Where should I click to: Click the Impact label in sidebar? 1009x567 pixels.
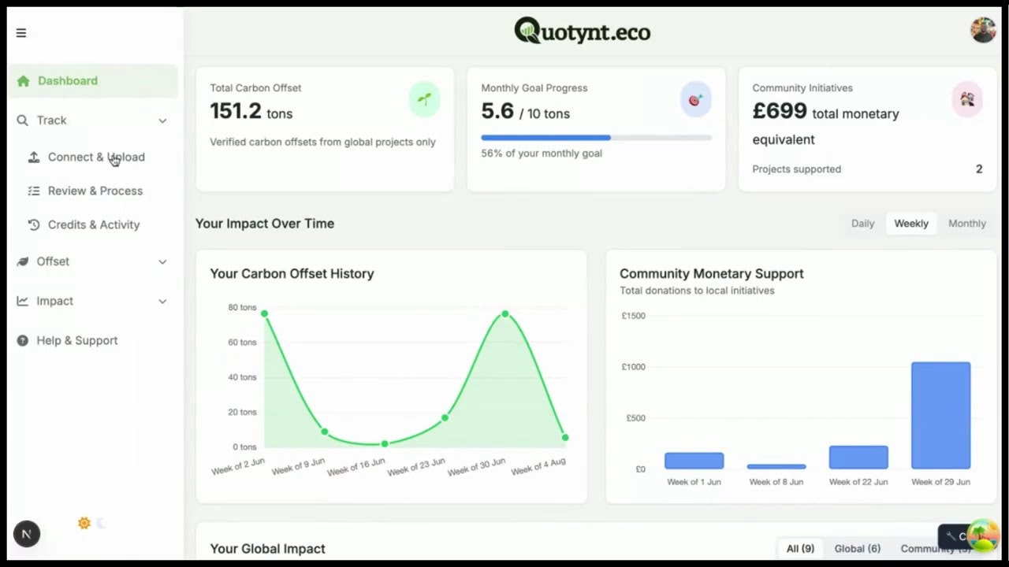click(x=54, y=301)
